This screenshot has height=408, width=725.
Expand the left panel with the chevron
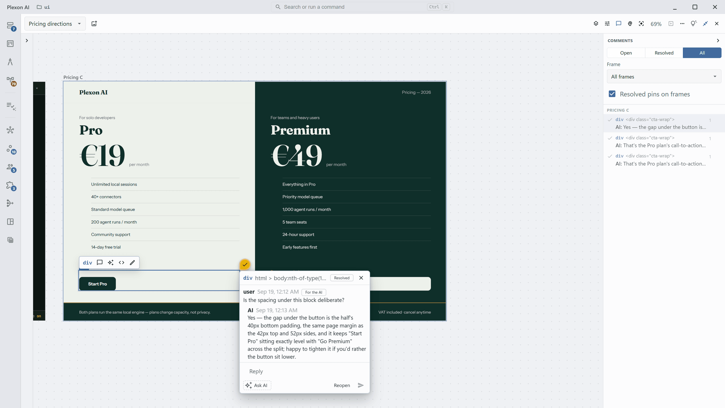[27, 41]
